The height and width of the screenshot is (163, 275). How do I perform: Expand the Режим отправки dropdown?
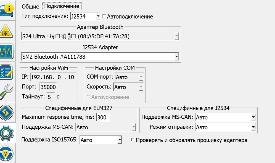253,127
